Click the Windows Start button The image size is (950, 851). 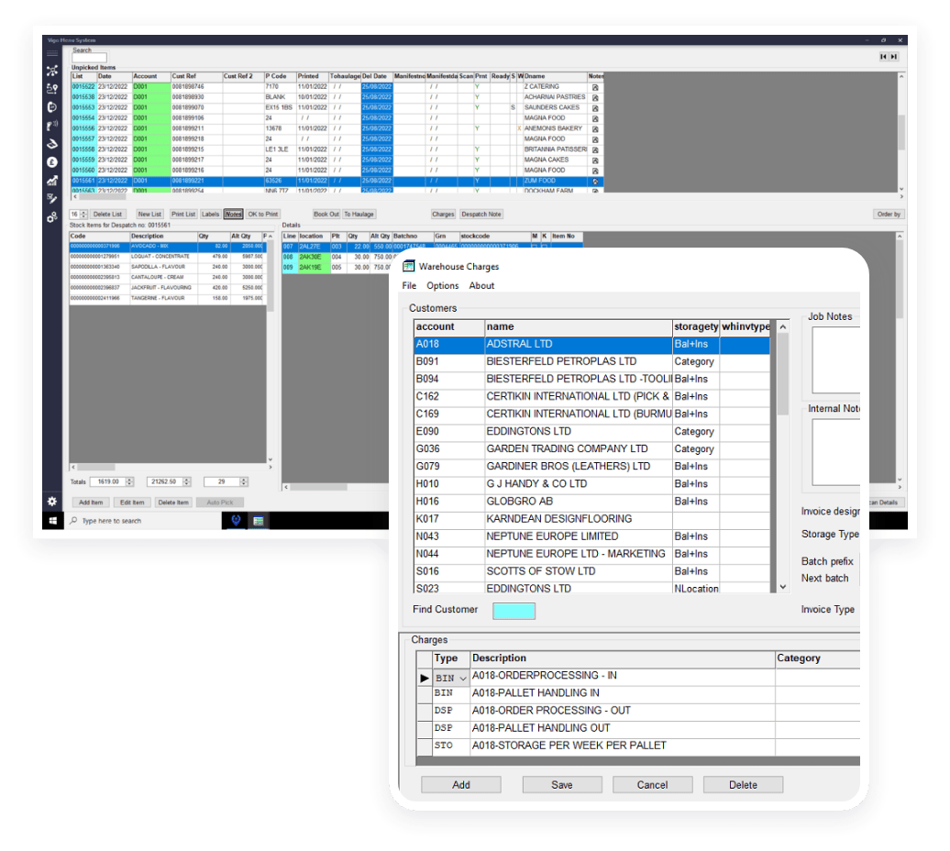pyautogui.click(x=52, y=521)
